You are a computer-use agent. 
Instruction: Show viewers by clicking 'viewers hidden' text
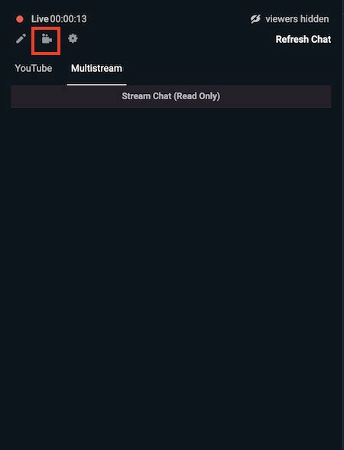tap(297, 19)
